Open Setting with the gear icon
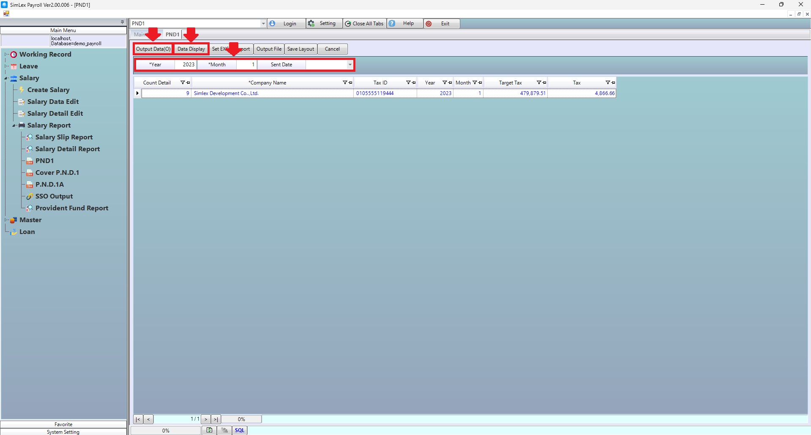 click(311, 24)
